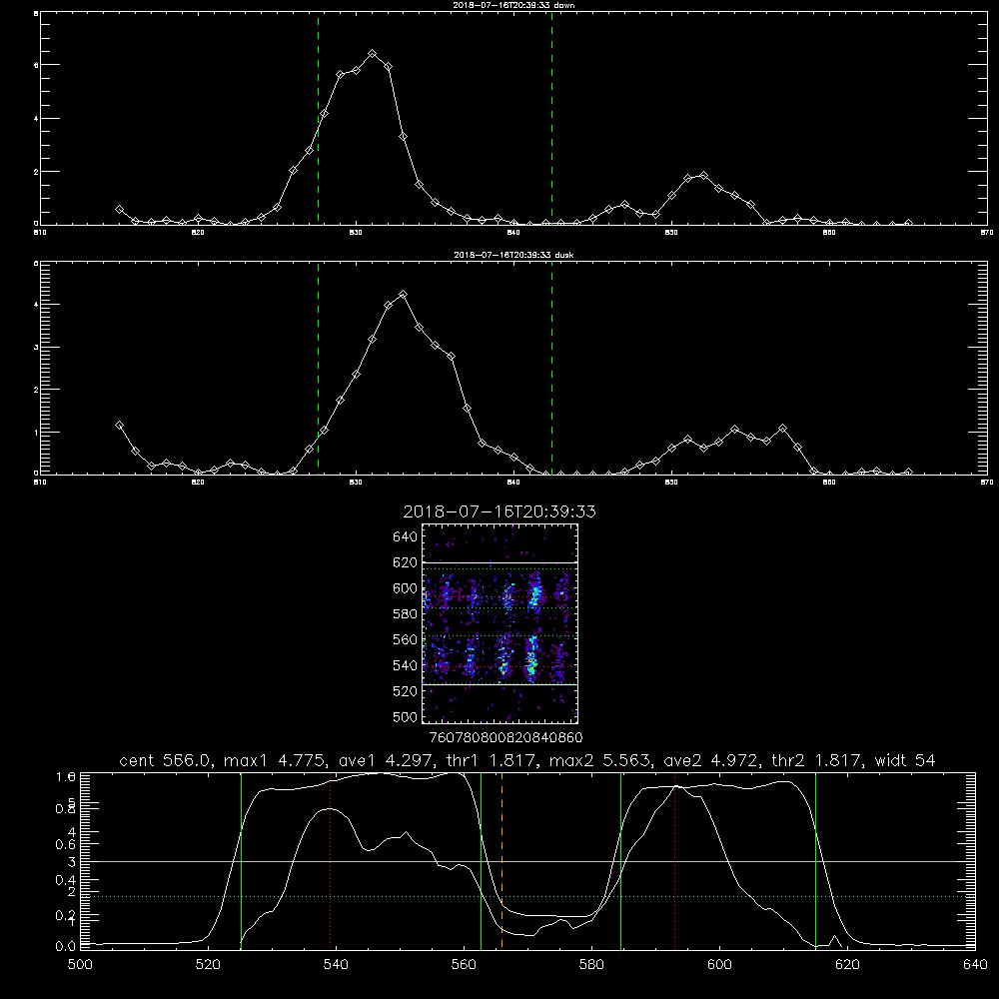Click 'widt 54' in the bottom plot title

(905, 760)
